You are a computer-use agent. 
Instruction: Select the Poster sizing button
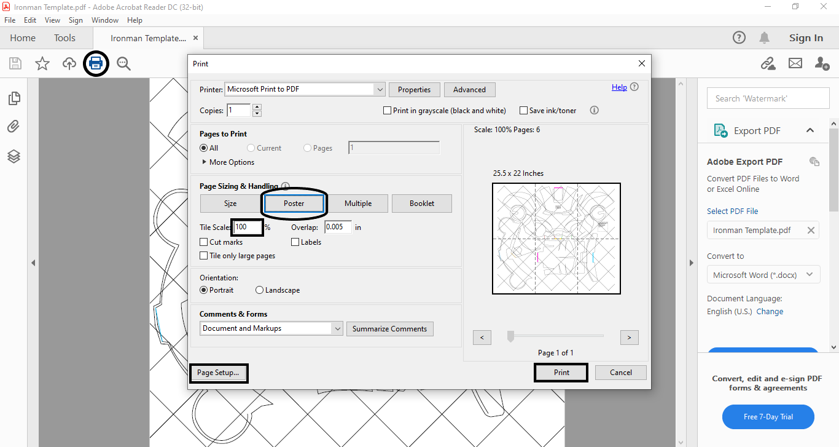coord(294,204)
